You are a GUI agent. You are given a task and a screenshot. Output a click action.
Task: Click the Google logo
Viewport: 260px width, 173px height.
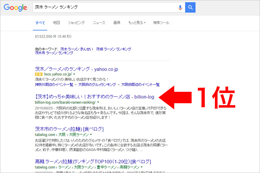(16, 8)
